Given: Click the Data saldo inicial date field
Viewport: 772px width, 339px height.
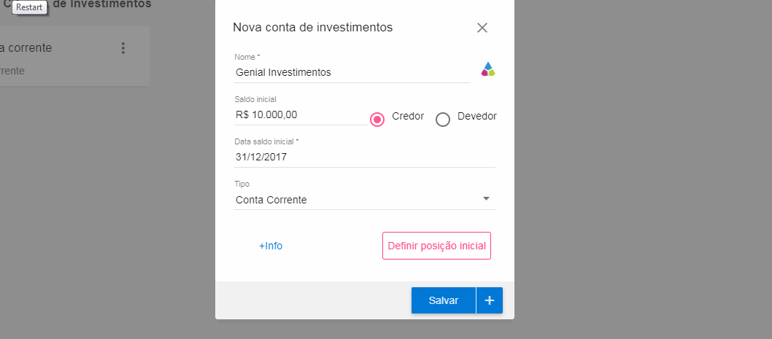Looking at the screenshot, I should coord(364,157).
